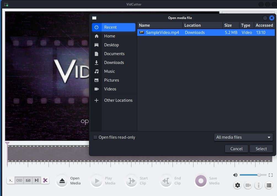
Task: Click the Recent clock icon
Action: 96,27
